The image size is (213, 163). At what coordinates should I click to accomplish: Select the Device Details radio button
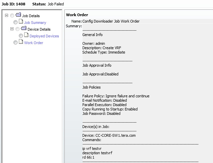coord(18,29)
